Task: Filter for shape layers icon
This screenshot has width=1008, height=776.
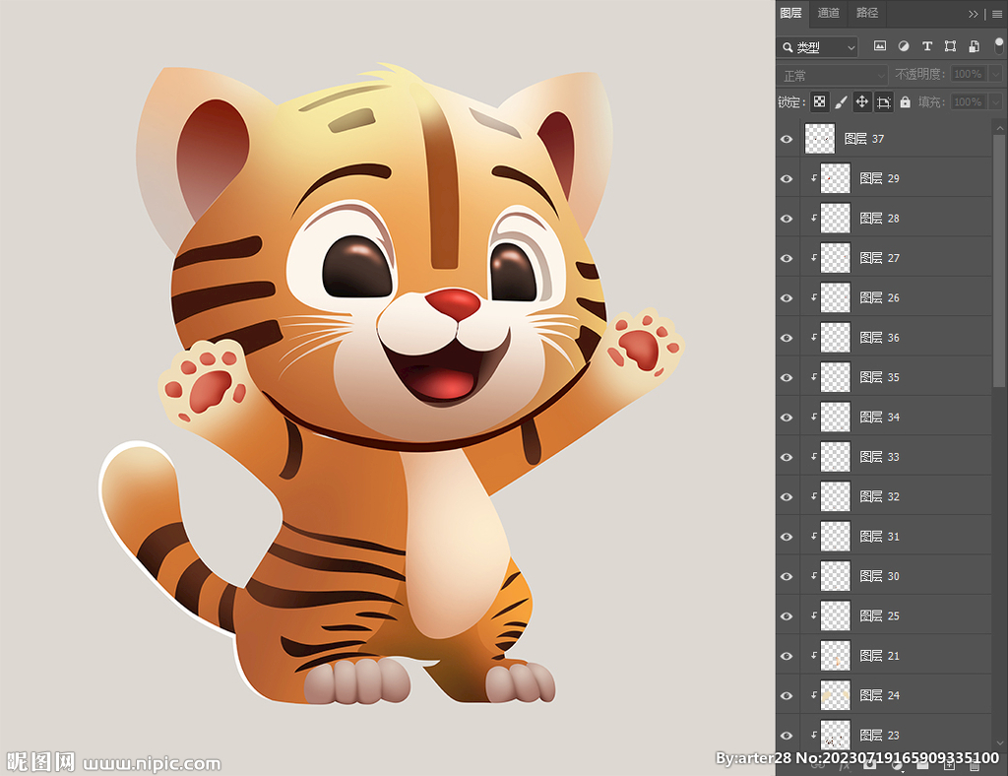Action: tap(951, 46)
